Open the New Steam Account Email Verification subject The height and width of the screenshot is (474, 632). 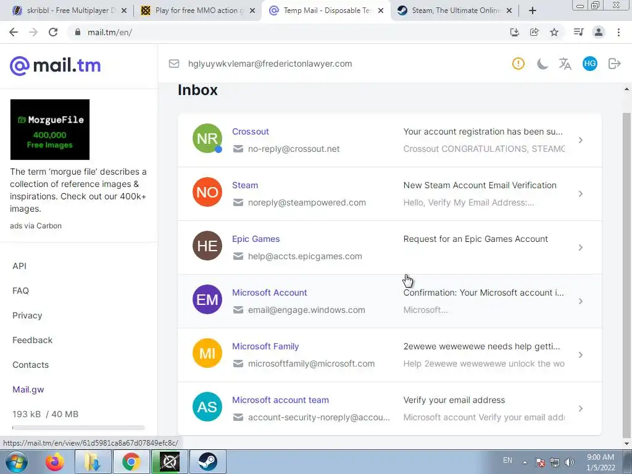click(480, 185)
